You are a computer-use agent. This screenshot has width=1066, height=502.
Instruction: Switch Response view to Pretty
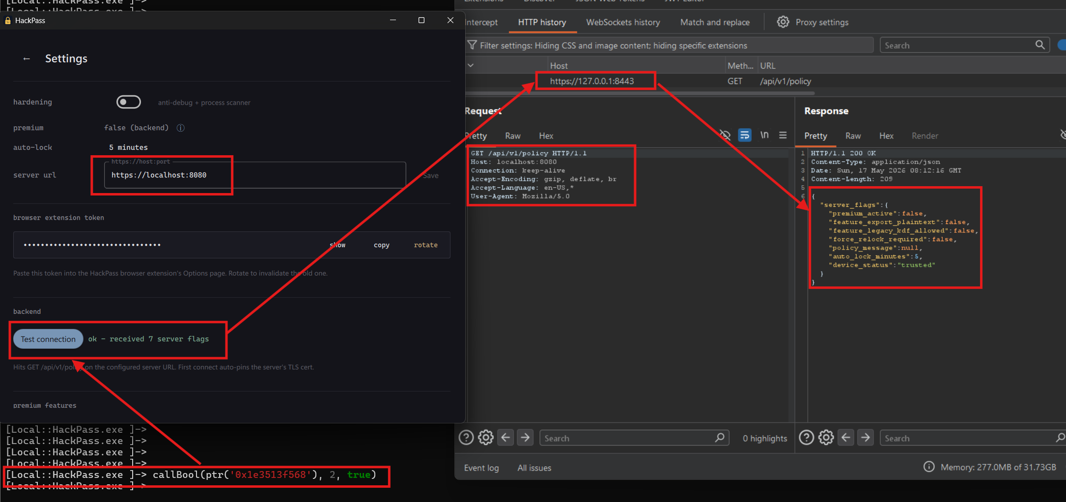(815, 136)
